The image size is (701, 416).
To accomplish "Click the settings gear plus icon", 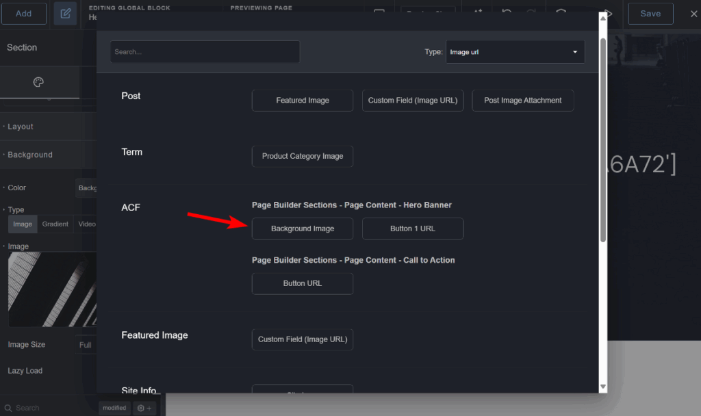I will tap(144, 408).
